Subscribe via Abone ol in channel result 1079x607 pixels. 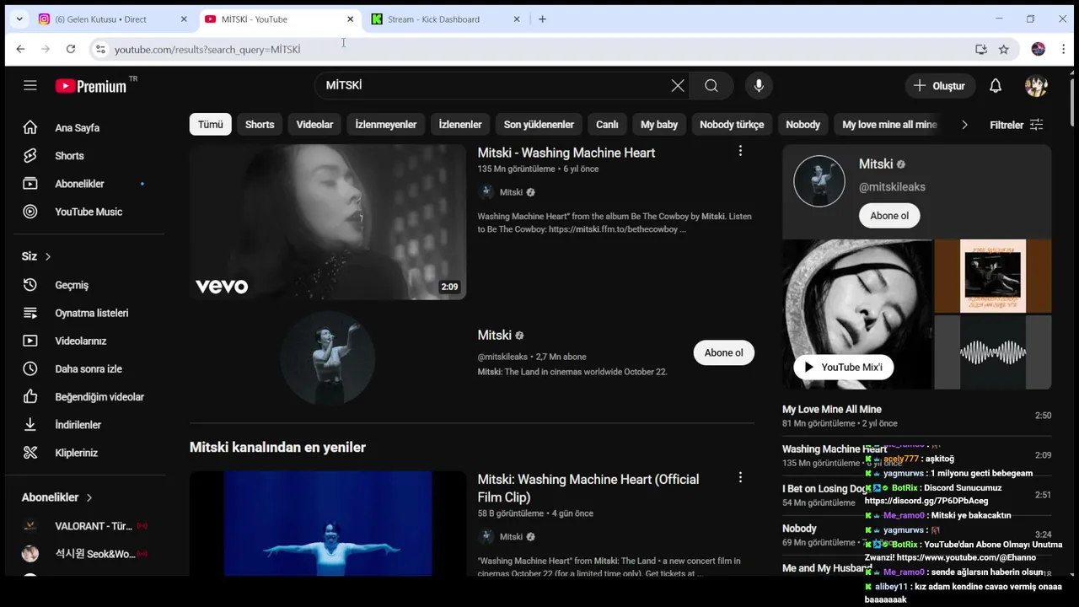[723, 352]
